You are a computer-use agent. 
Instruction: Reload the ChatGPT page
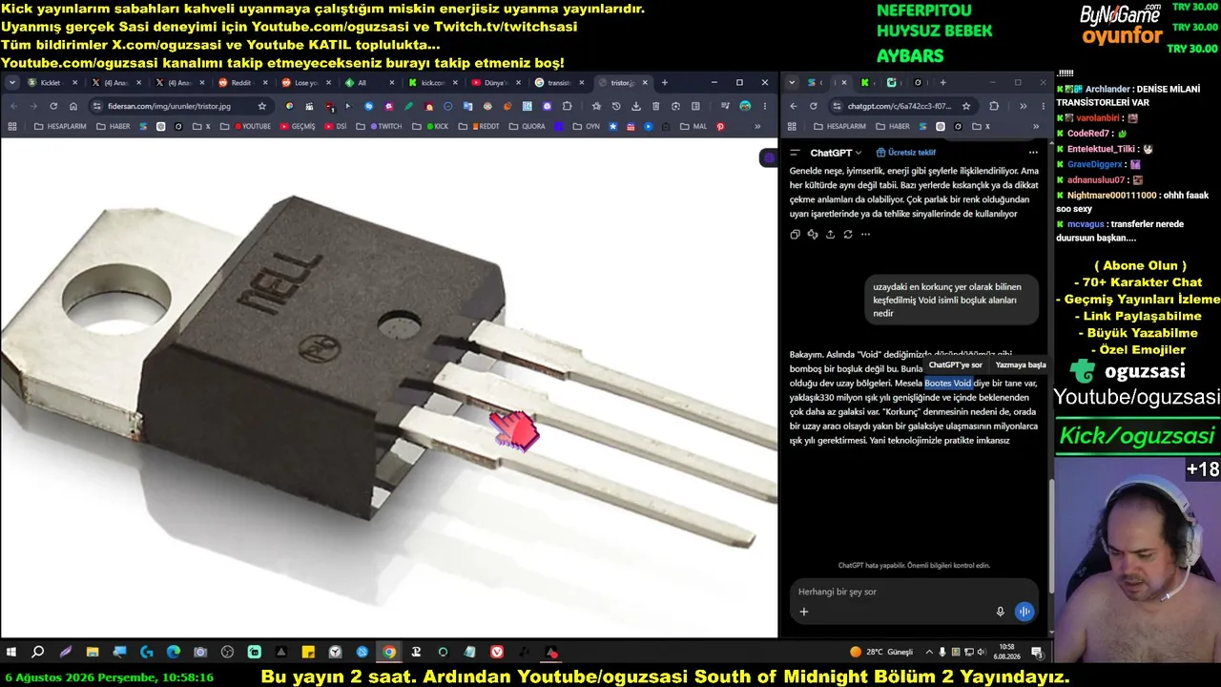[813, 106]
